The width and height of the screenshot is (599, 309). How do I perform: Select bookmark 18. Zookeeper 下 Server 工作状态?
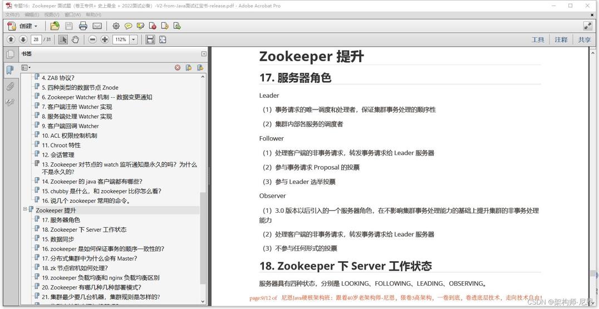84,230
